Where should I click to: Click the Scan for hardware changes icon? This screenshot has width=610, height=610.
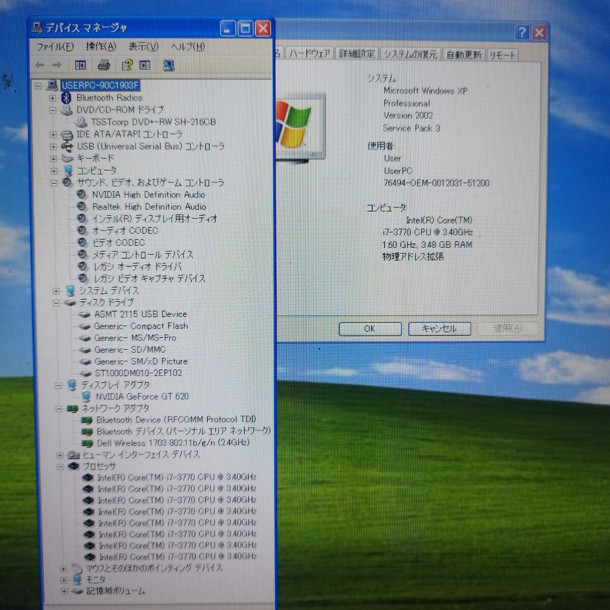click(x=169, y=65)
